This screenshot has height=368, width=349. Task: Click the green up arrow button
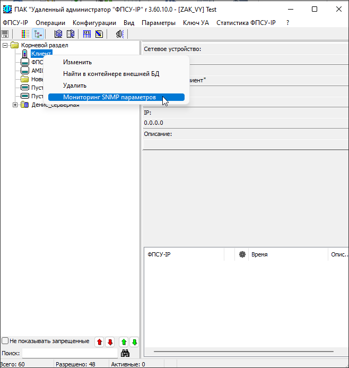coord(124,342)
